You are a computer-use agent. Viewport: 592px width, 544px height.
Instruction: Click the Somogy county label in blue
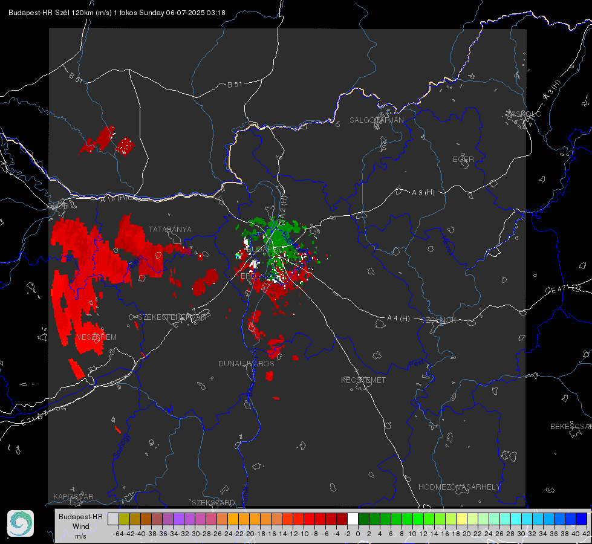coord(121,446)
